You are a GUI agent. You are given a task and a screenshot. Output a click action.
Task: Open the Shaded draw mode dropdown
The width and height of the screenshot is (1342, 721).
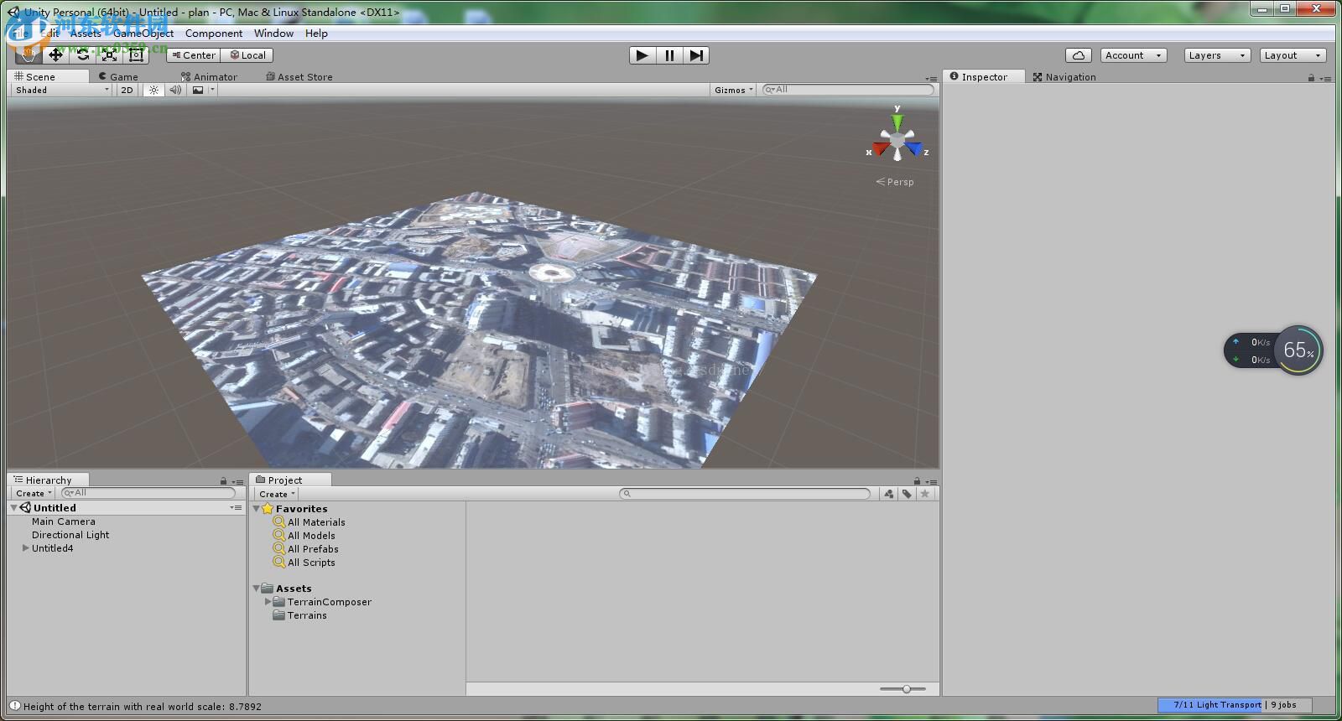pos(61,90)
